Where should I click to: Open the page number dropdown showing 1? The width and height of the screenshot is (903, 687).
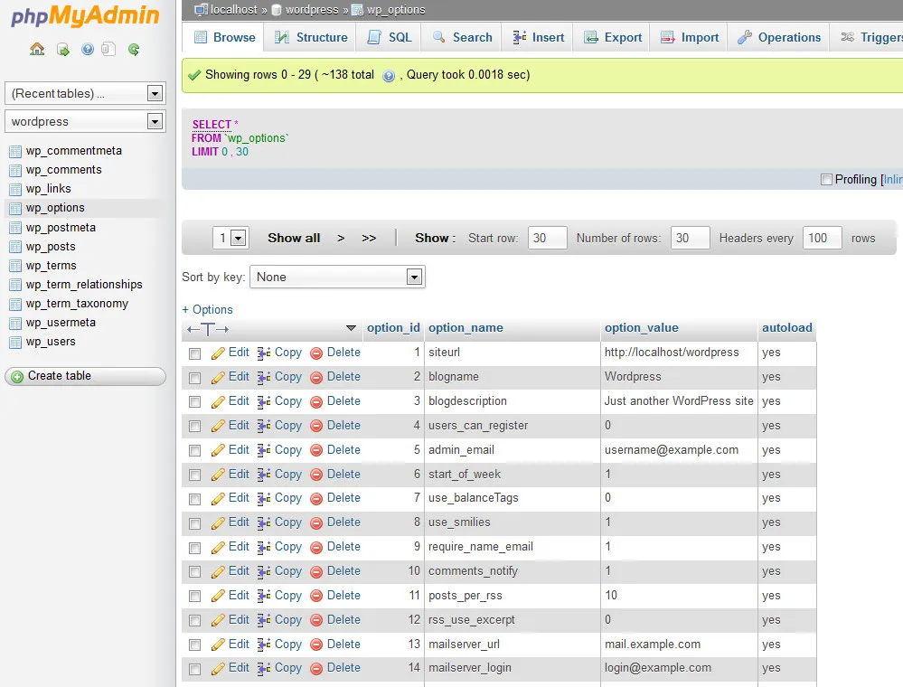(x=230, y=238)
